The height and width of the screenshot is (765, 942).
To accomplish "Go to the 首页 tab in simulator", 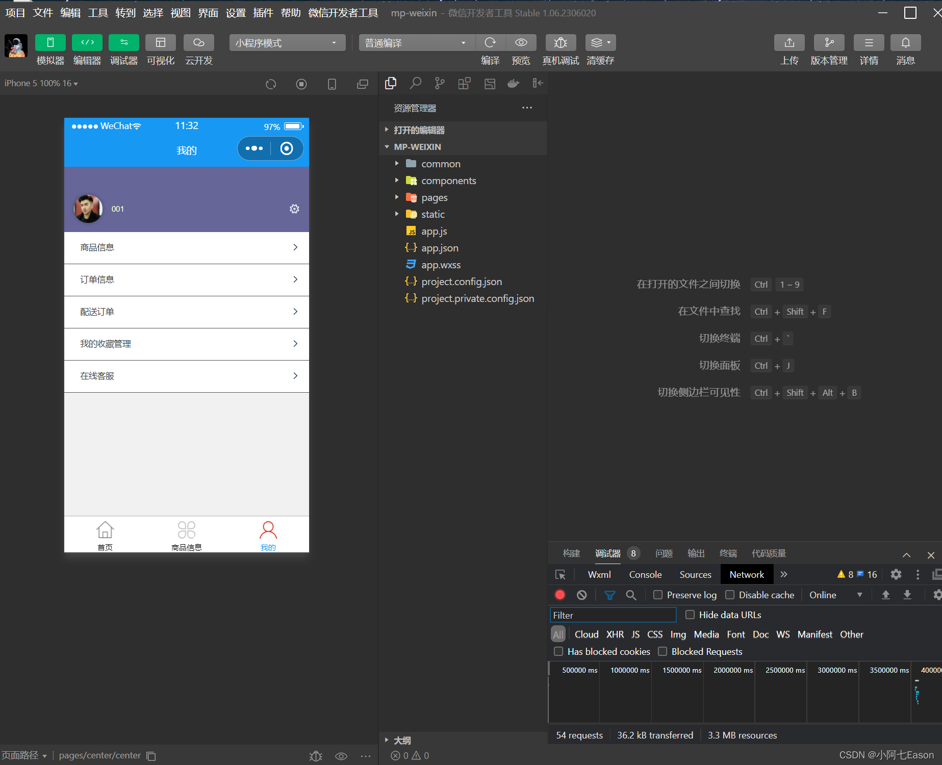I will tap(105, 535).
